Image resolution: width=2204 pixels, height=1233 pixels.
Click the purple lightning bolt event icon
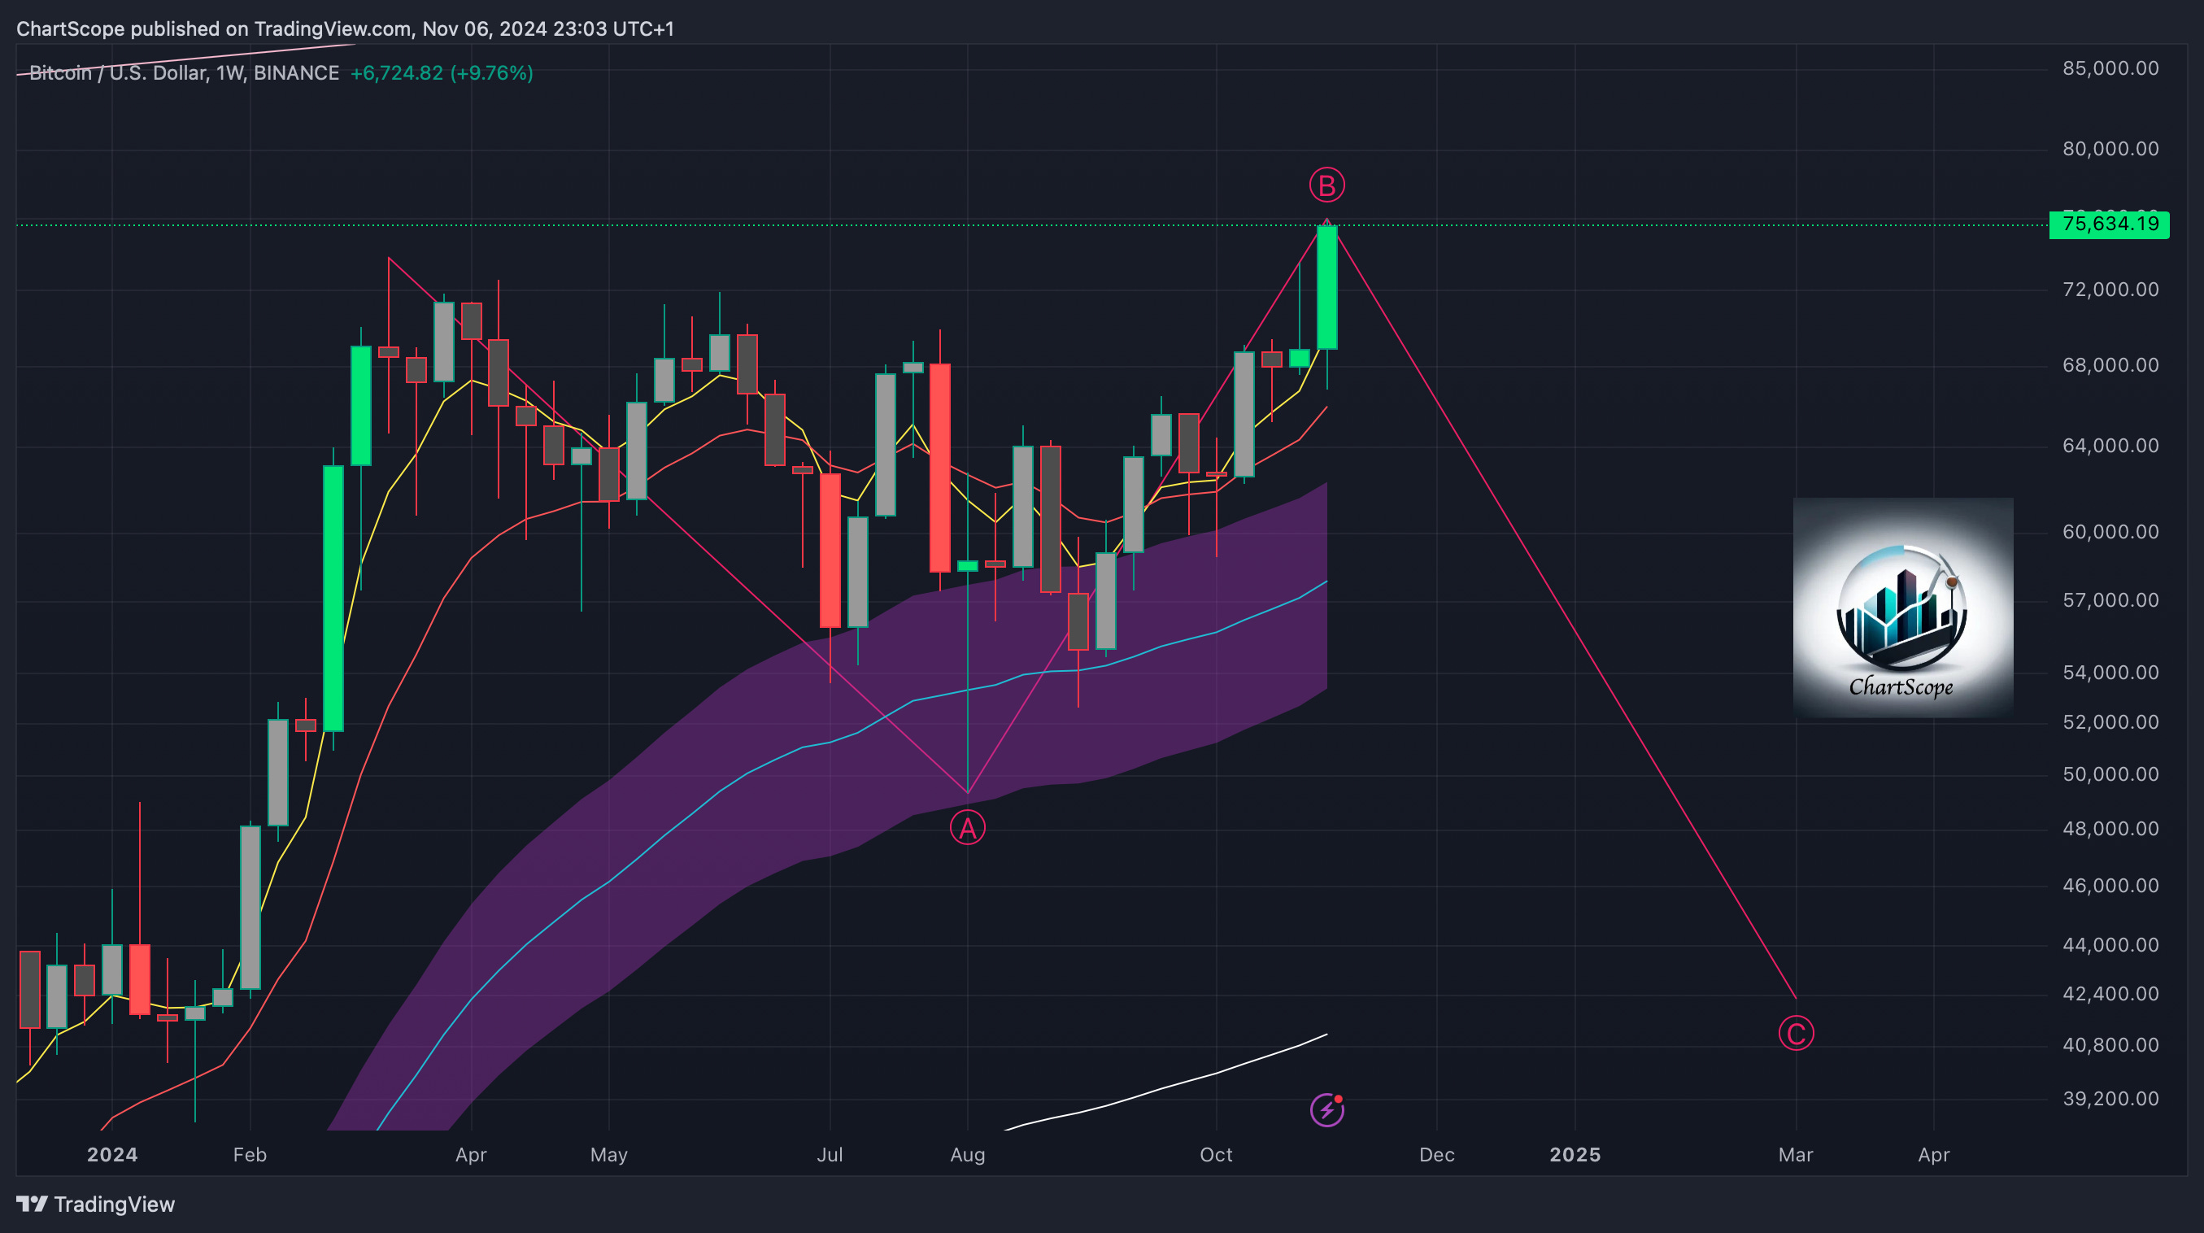click(x=1327, y=1110)
